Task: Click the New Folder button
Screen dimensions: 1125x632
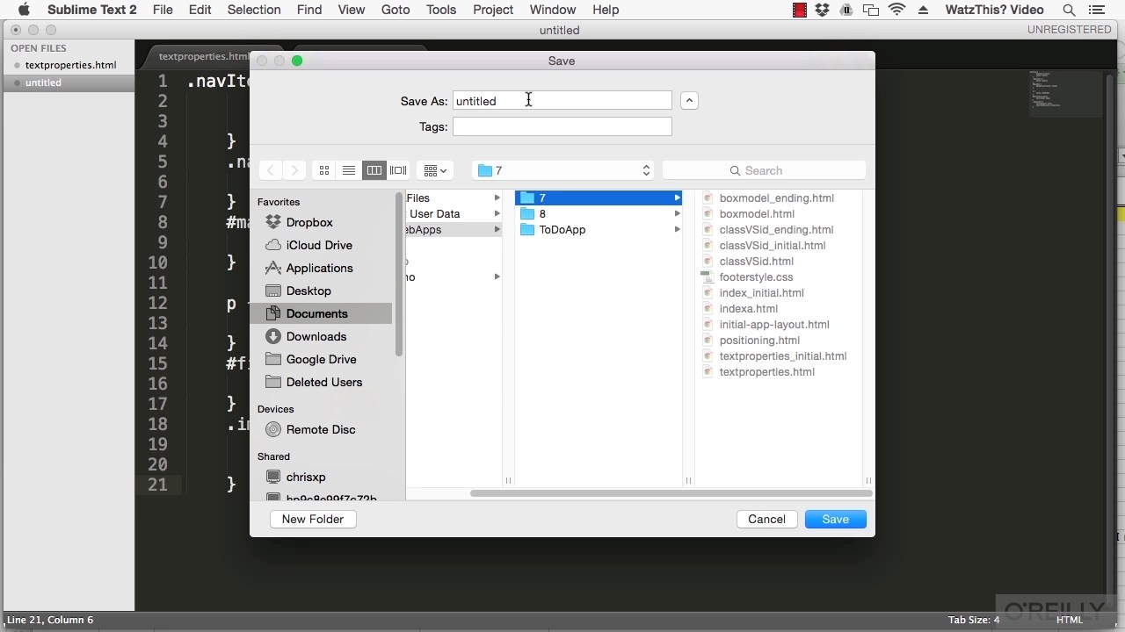Action: coord(312,519)
